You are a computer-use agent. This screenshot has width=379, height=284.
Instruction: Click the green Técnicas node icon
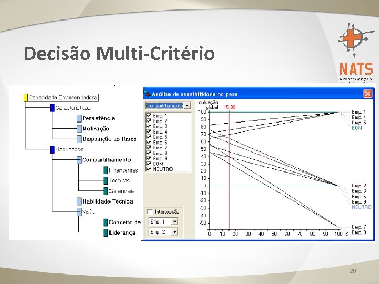click(x=106, y=180)
